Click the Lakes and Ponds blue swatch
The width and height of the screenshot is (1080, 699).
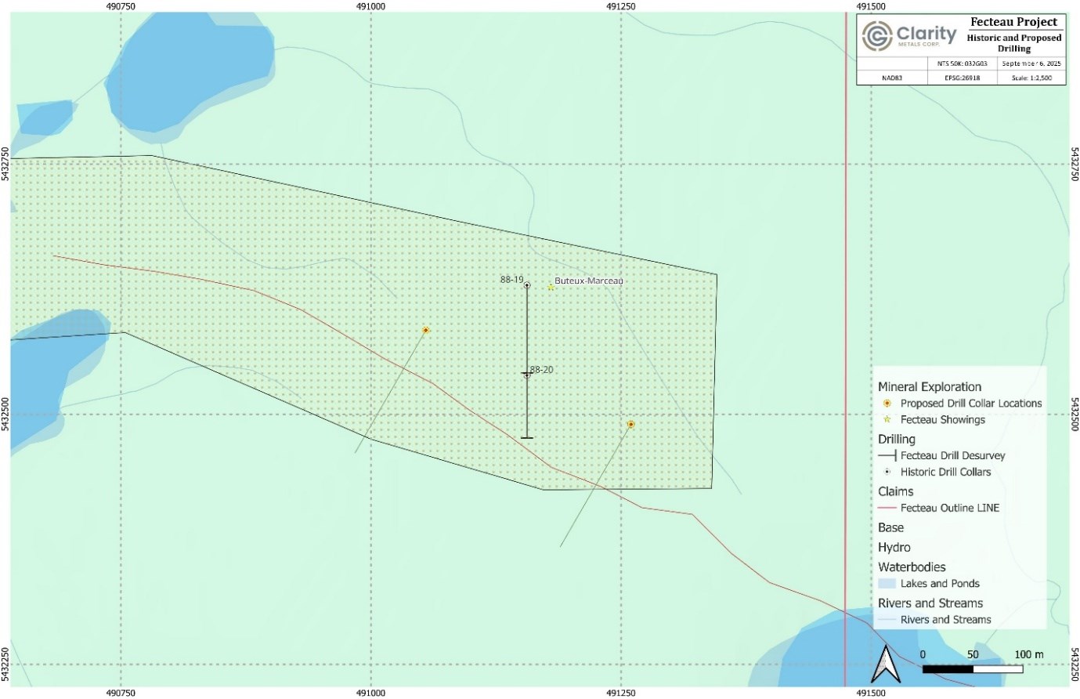pos(887,584)
